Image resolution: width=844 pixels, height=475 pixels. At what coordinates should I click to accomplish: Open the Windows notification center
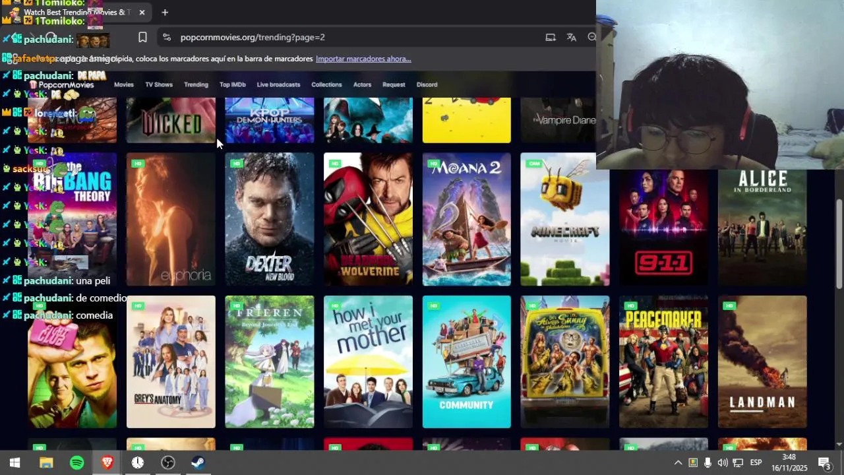pos(824,462)
